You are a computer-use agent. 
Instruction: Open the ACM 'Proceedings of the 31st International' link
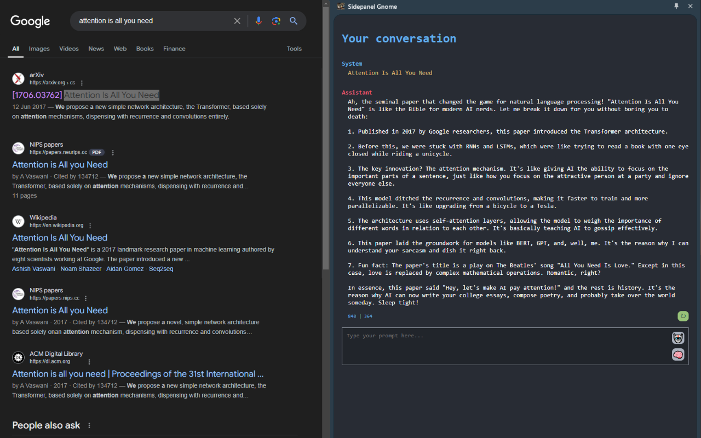(138, 374)
